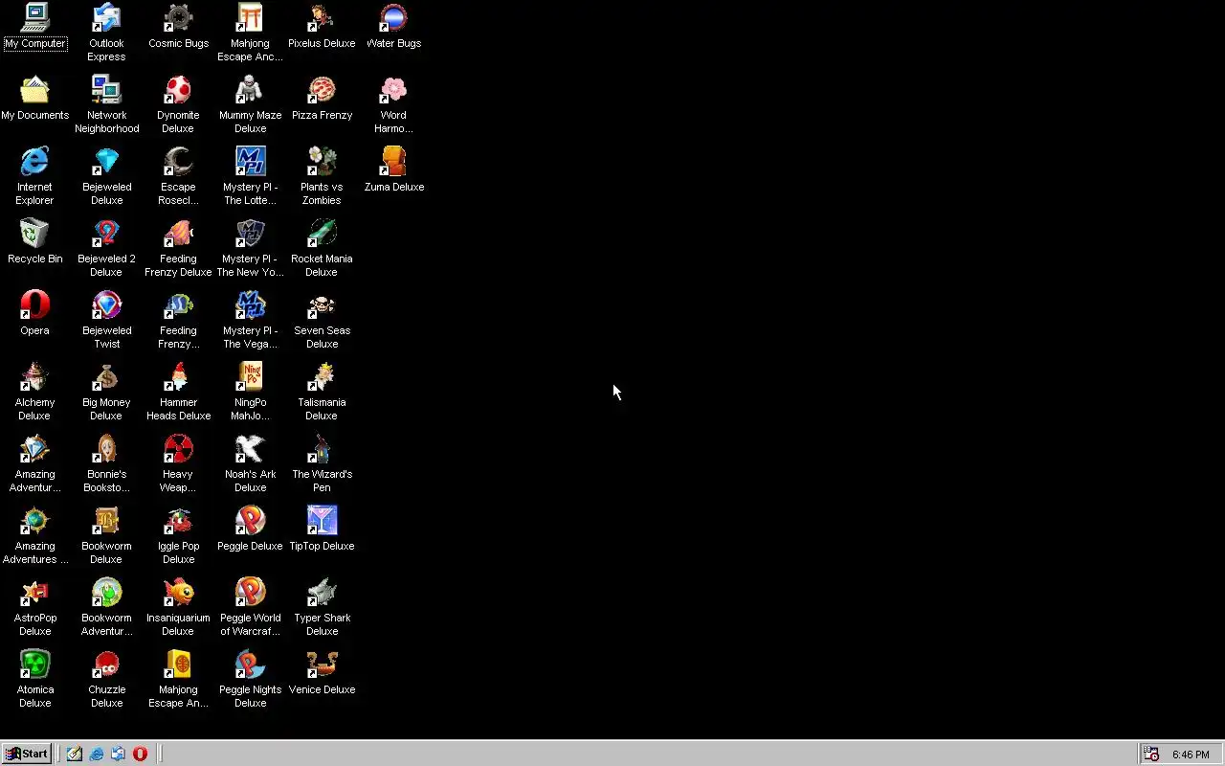Click the Task Scheduler tray icon
1225x766 pixels.
tap(1151, 755)
